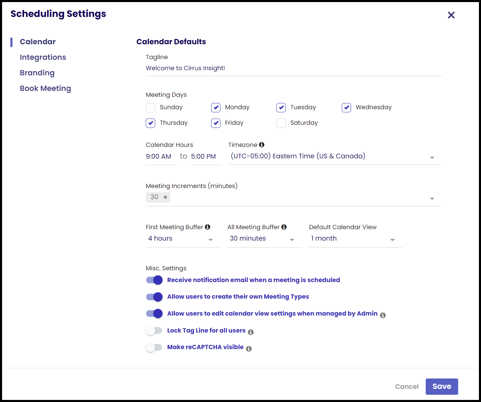Click the Cancel button
This screenshot has width=481, height=402.
point(407,386)
